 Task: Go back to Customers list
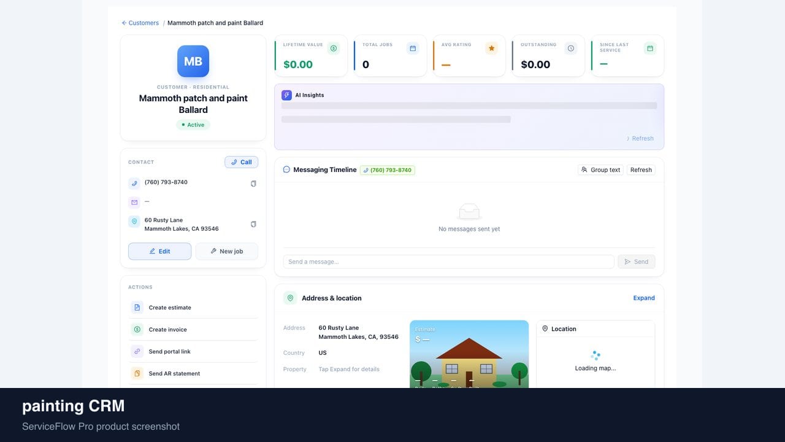click(x=140, y=23)
